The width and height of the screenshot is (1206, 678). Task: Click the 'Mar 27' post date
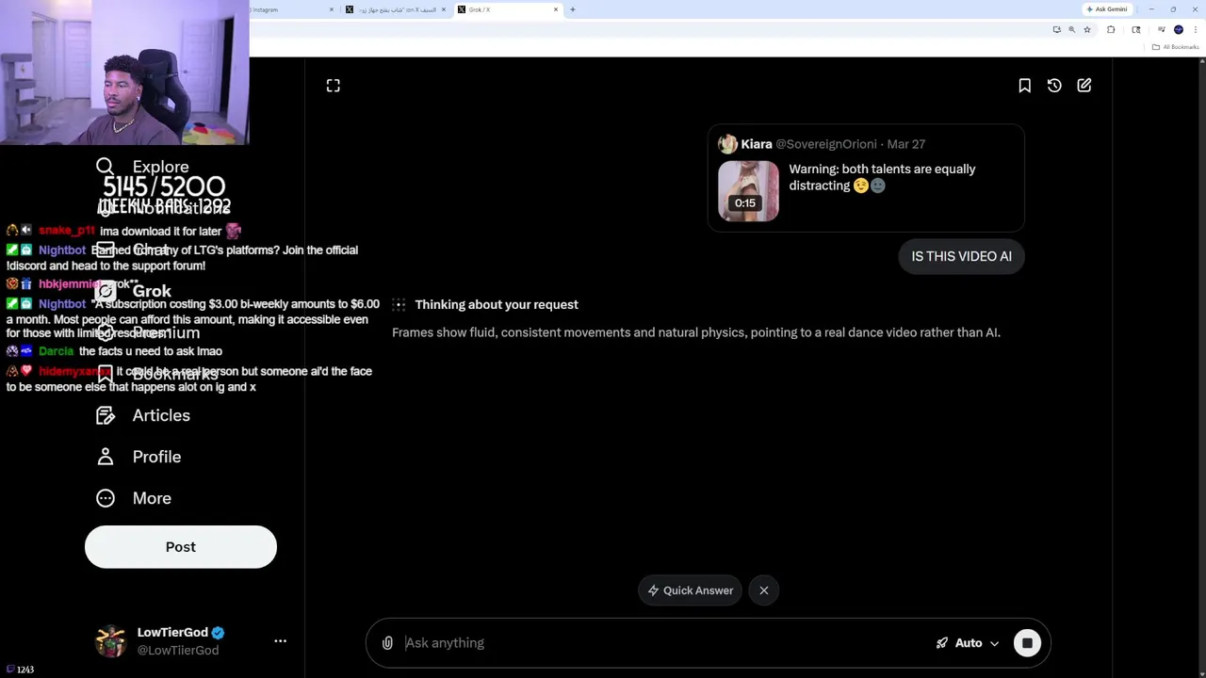(x=905, y=144)
